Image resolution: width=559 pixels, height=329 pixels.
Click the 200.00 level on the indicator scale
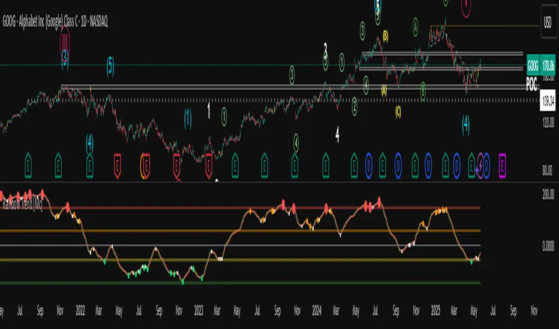pyautogui.click(x=548, y=194)
